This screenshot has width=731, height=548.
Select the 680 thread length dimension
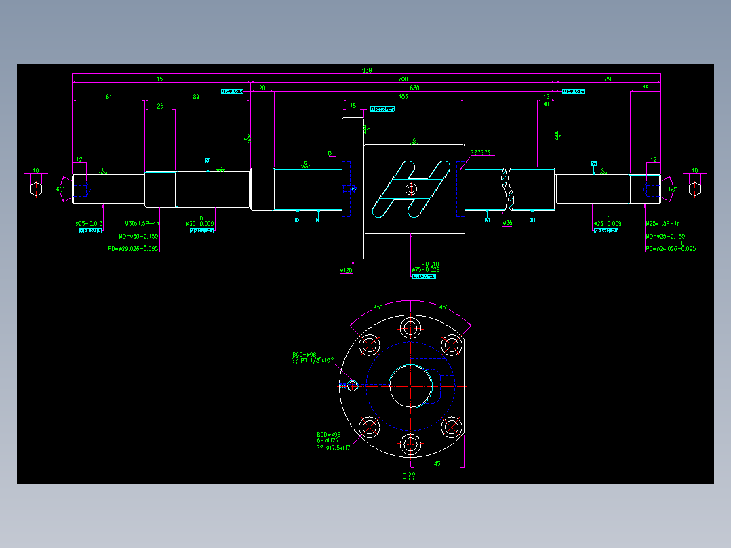coord(414,88)
